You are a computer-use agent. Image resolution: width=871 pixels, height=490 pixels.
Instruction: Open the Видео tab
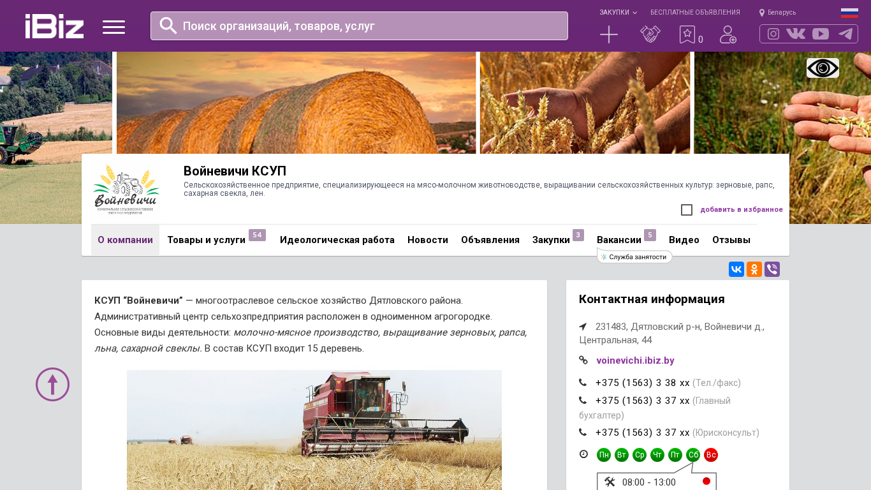click(x=684, y=240)
